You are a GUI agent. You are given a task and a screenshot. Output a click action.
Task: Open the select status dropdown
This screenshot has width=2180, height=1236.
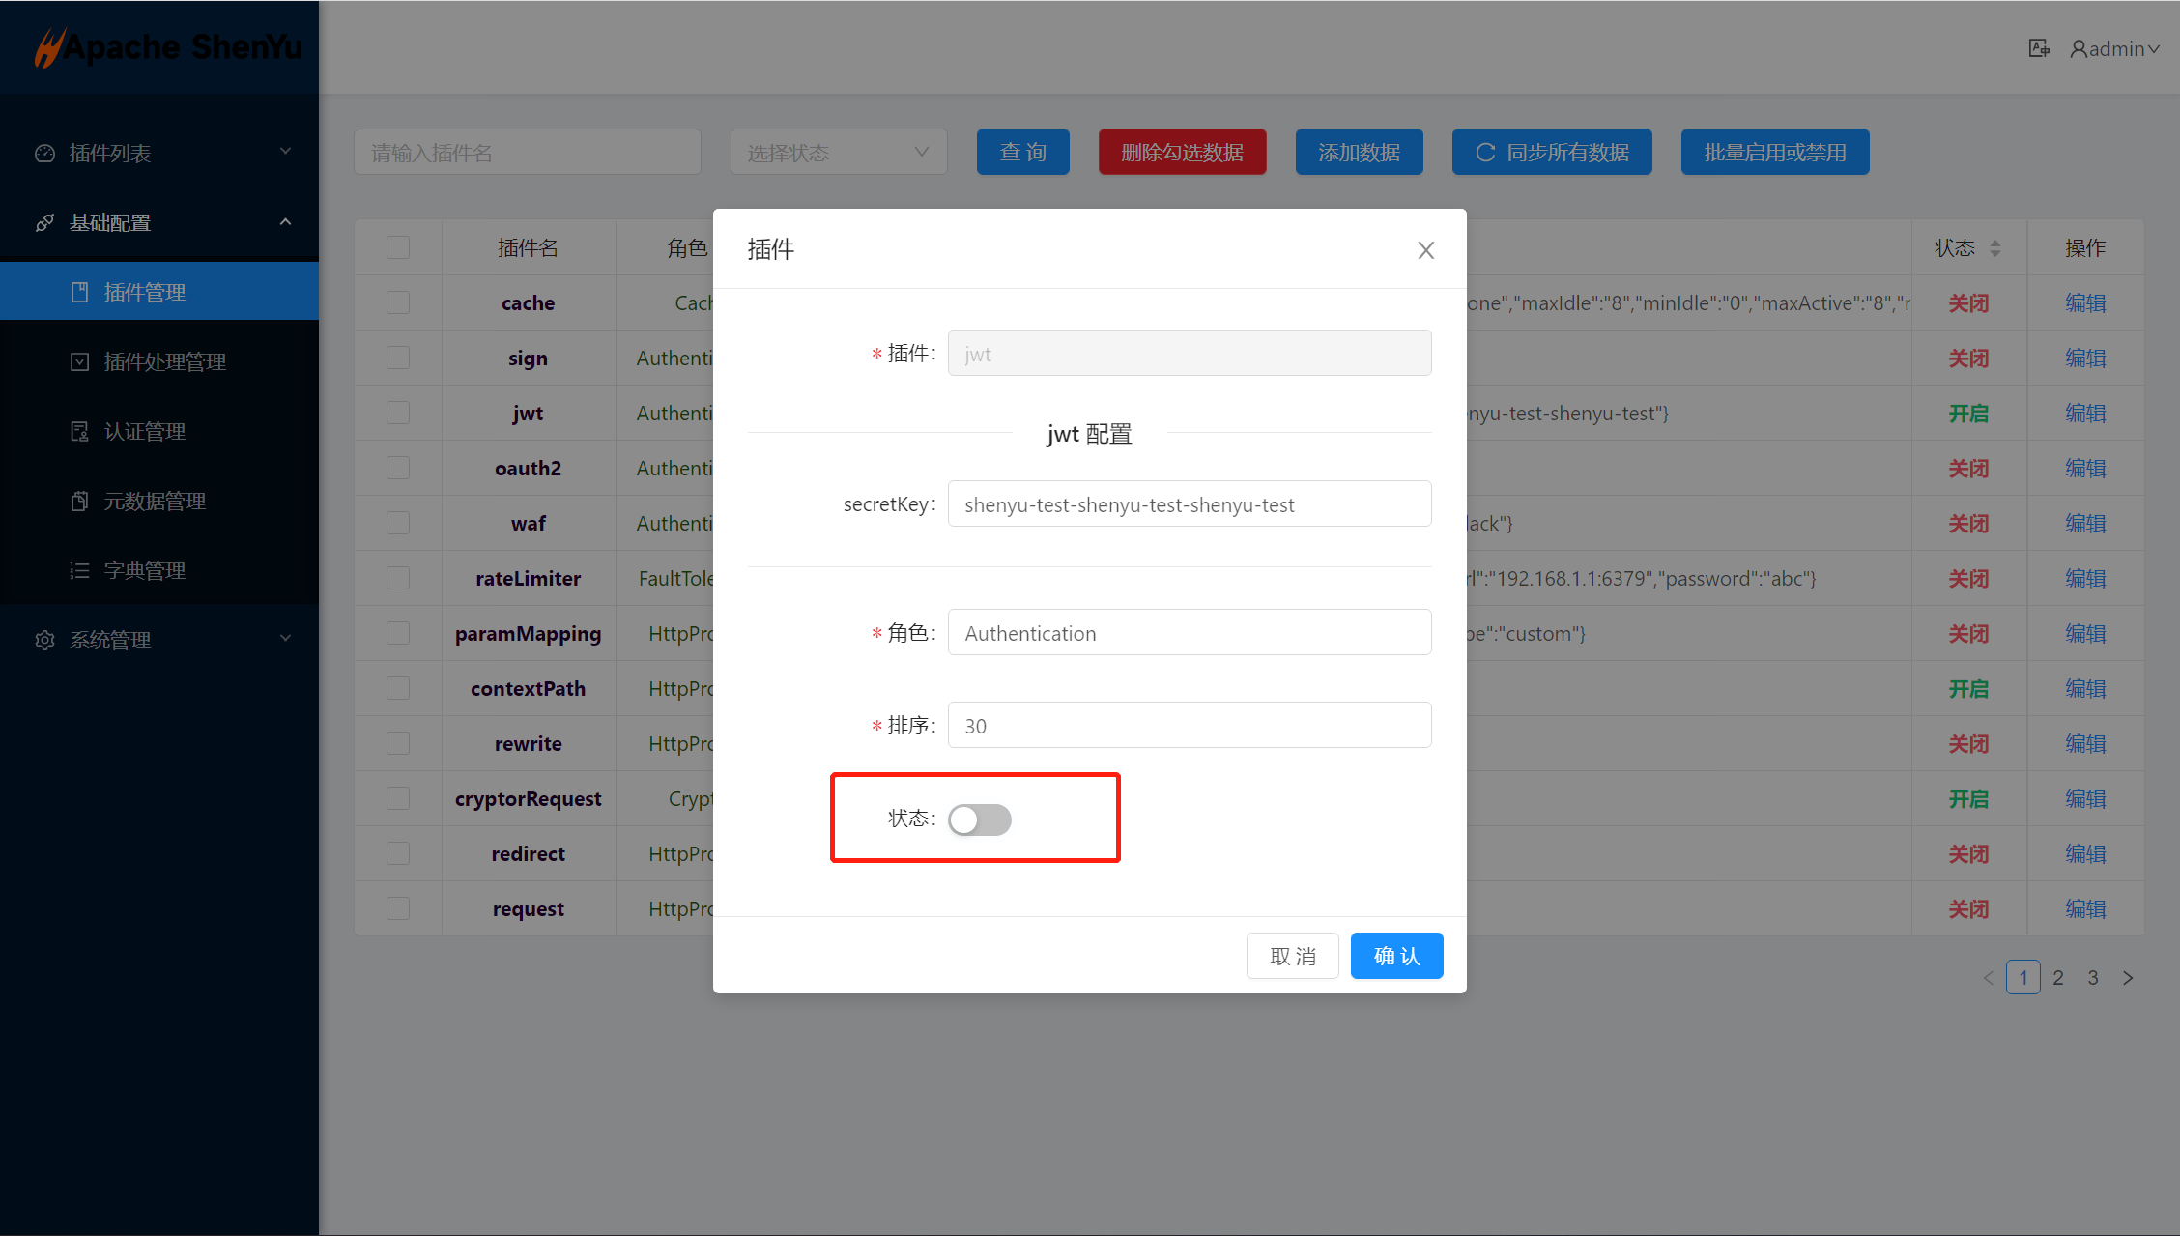pyautogui.click(x=838, y=153)
